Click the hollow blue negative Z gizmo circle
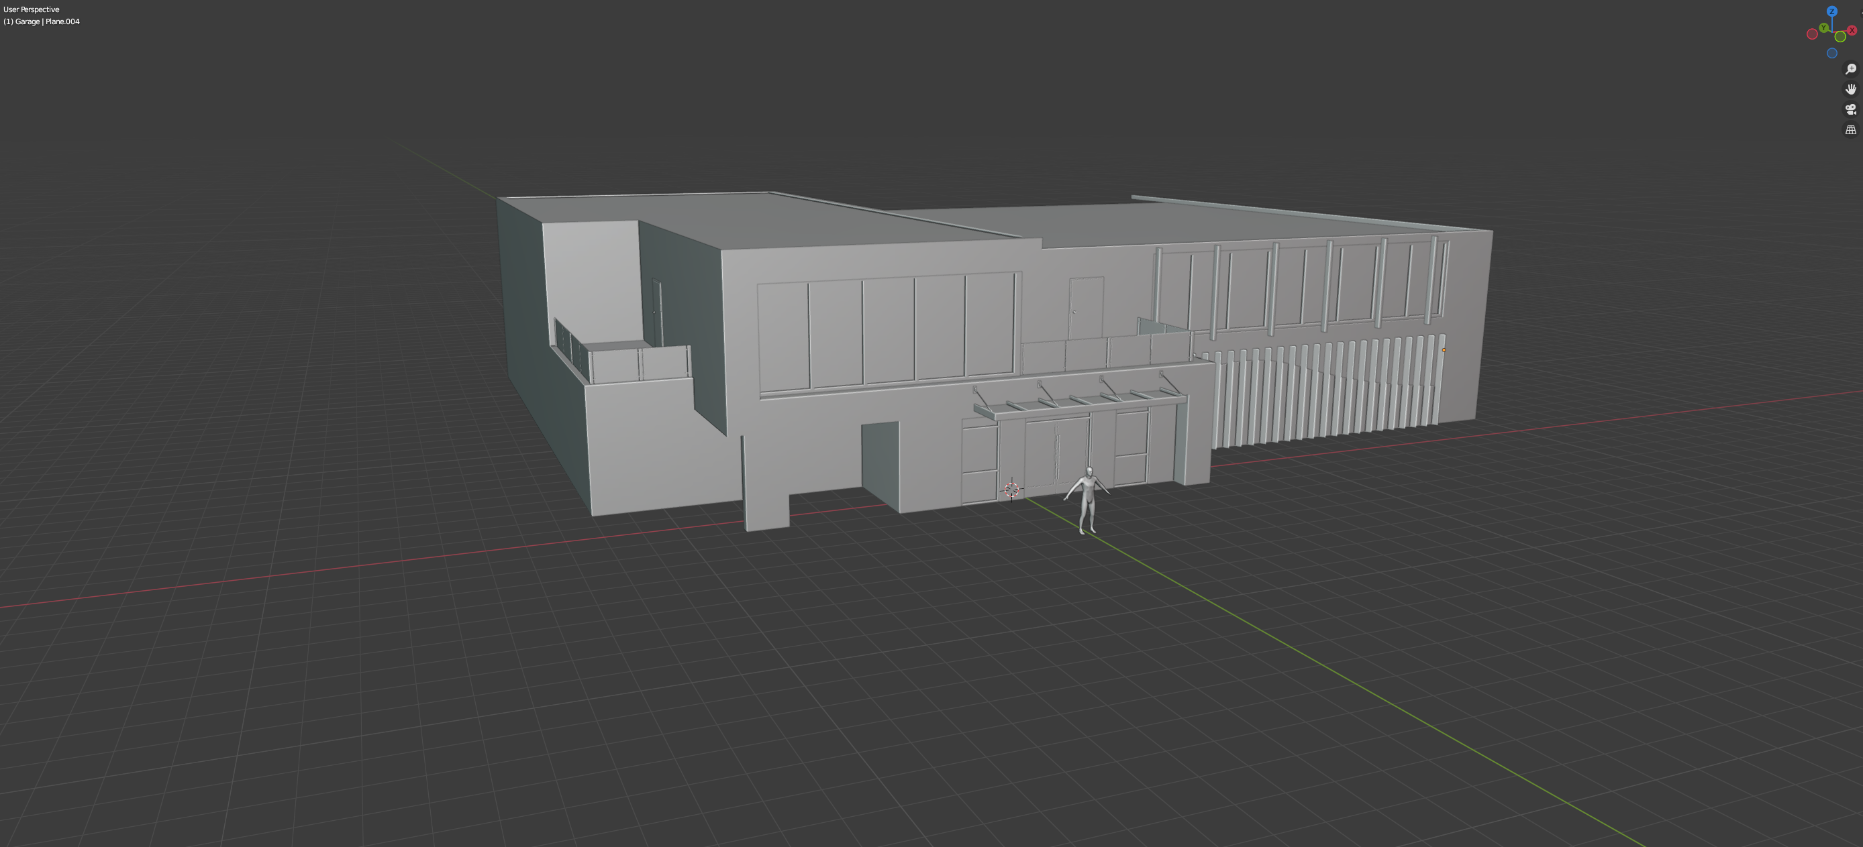 click(x=1832, y=54)
